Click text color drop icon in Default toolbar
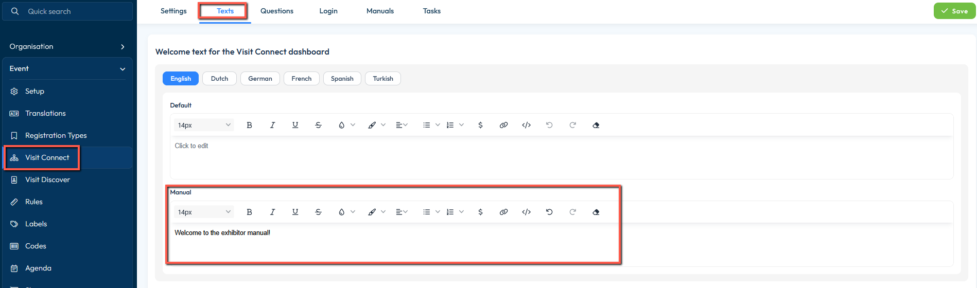Viewport: 977px width, 288px height. click(341, 125)
